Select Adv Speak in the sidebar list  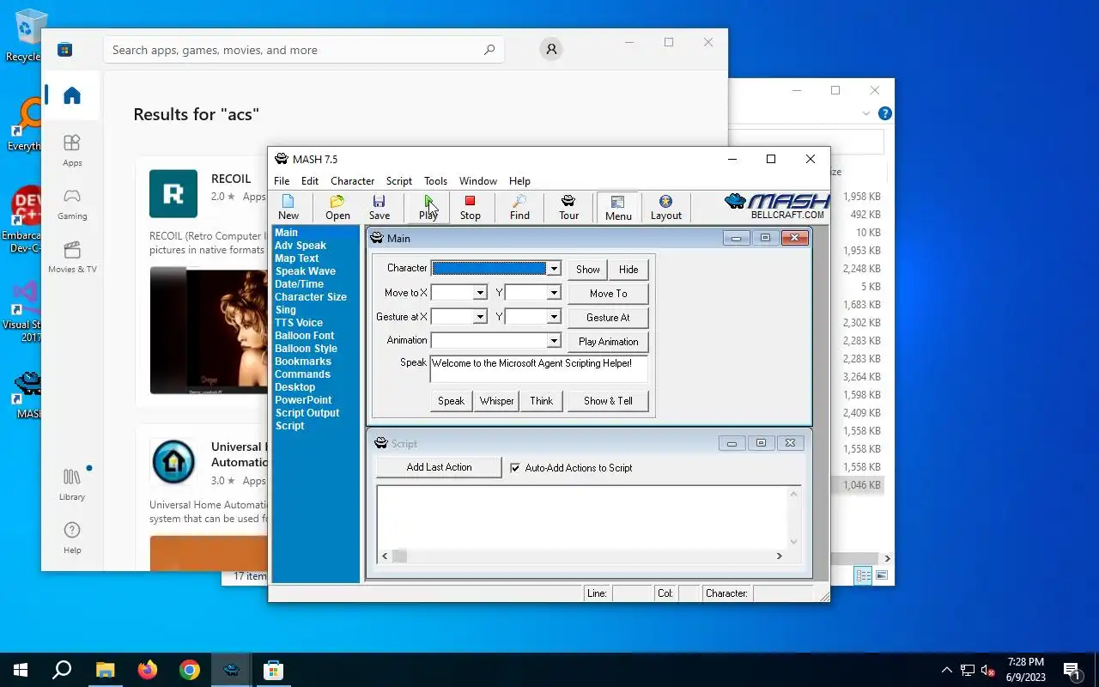point(300,246)
